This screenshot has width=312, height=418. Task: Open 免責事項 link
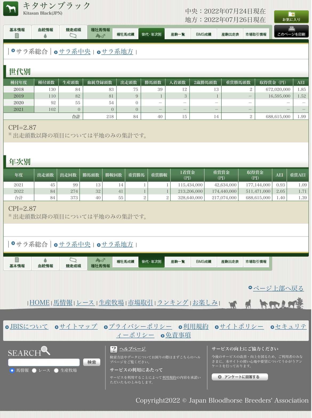point(178,335)
